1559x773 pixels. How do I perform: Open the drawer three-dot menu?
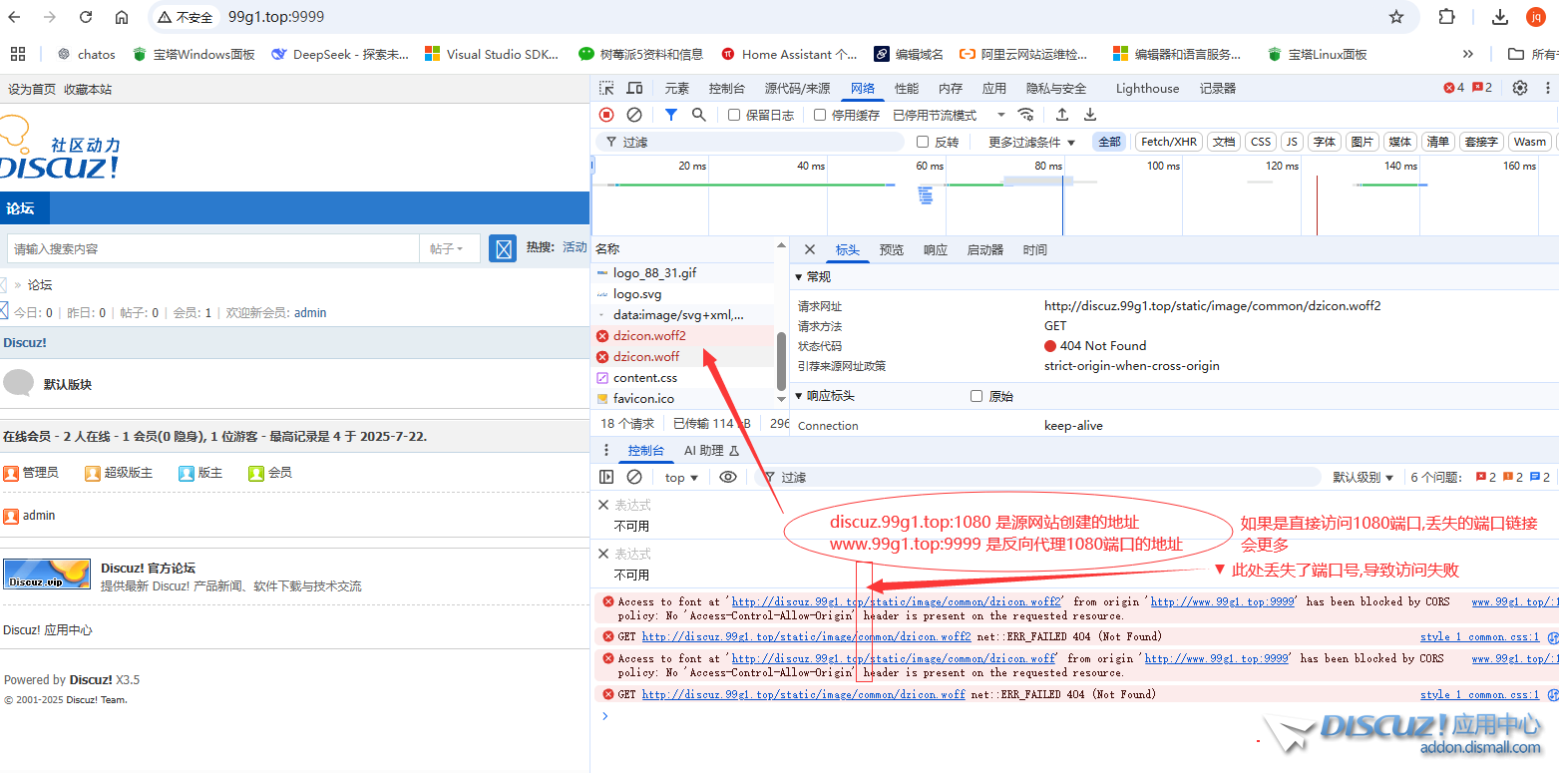pyautogui.click(x=606, y=451)
